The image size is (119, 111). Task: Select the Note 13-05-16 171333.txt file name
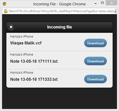point(34,79)
